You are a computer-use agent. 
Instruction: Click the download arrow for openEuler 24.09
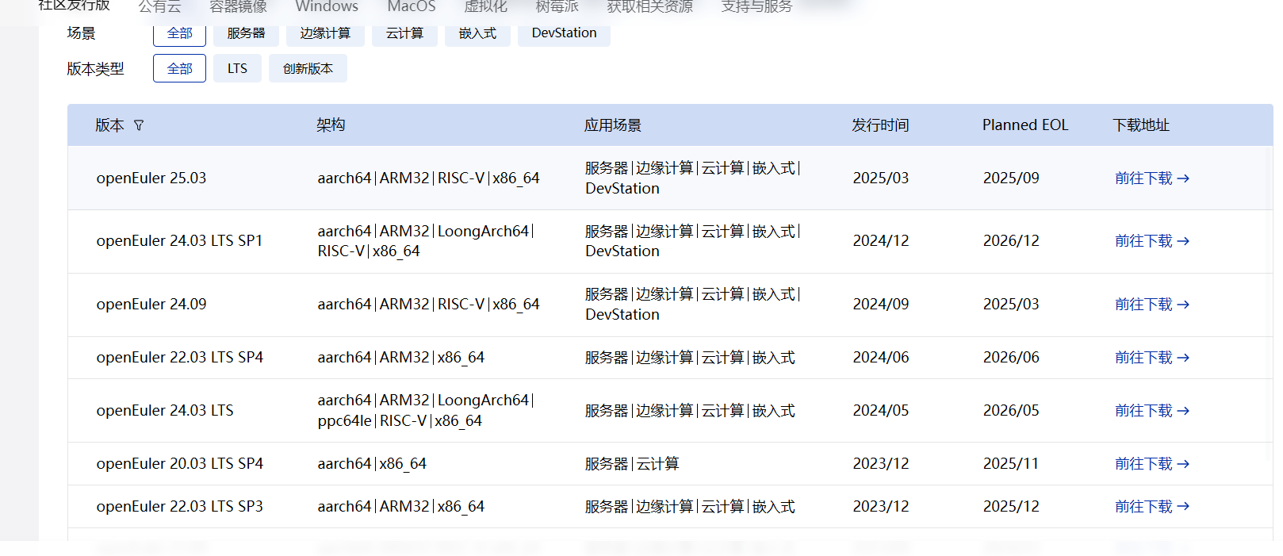click(1183, 305)
